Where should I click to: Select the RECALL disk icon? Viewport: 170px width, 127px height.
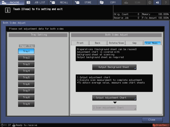point(53,2)
